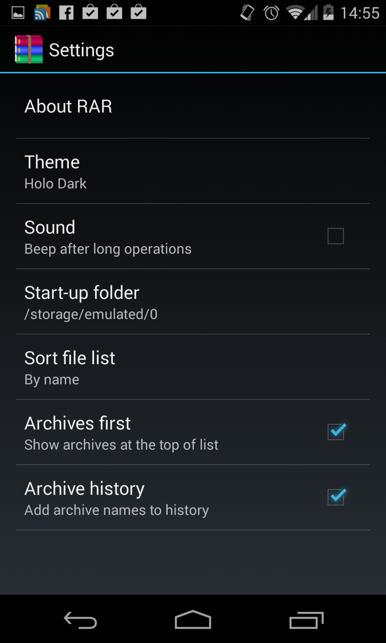Tap the Settings title text
386x643 pixels.
(x=81, y=50)
